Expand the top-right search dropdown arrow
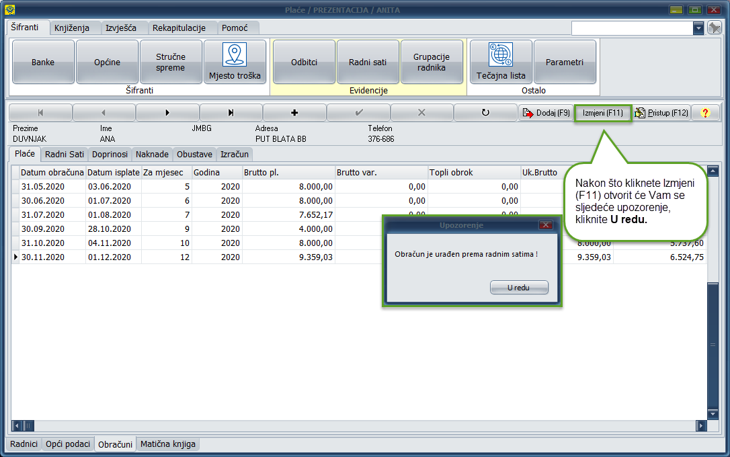Image resolution: width=730 pixels, height=457 pixels. (x=698, y=28)
